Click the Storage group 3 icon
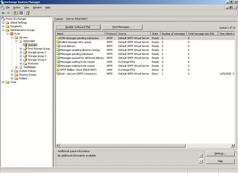Image resolution: width=238 pixels, height=173 pixels. pos(25,56)
